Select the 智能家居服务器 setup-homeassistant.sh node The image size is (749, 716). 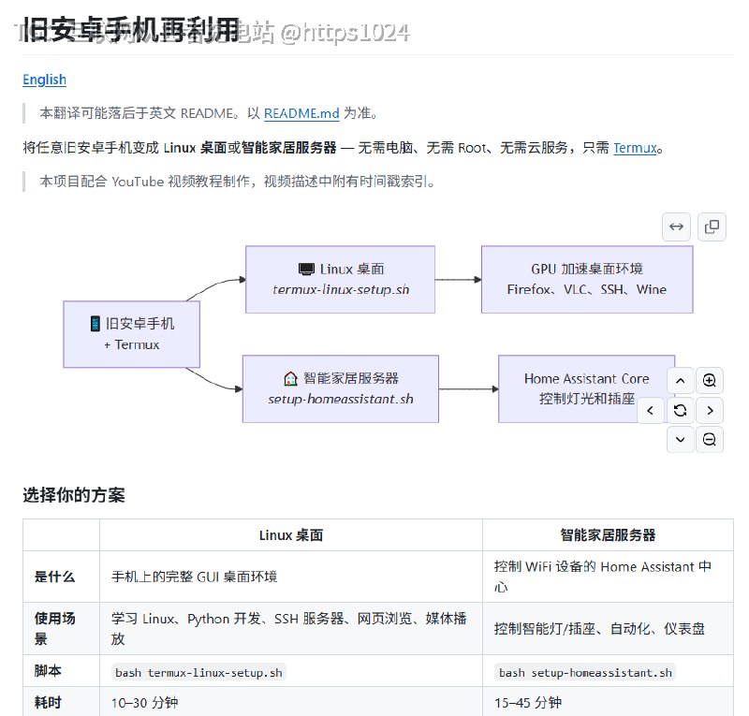point(341,388)
